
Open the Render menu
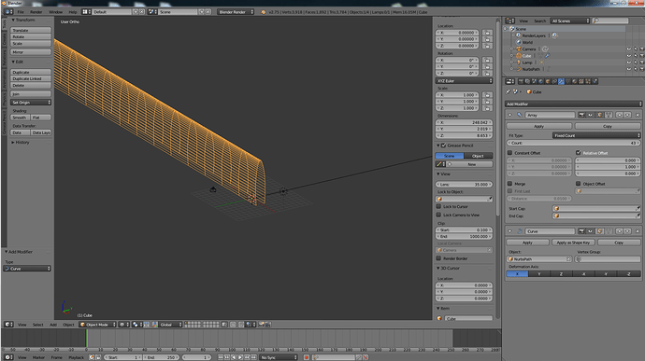pos(36,12)
